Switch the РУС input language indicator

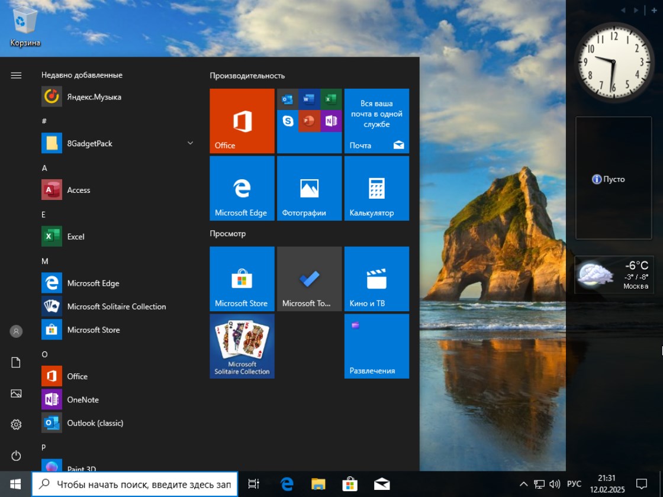[574, 484]
